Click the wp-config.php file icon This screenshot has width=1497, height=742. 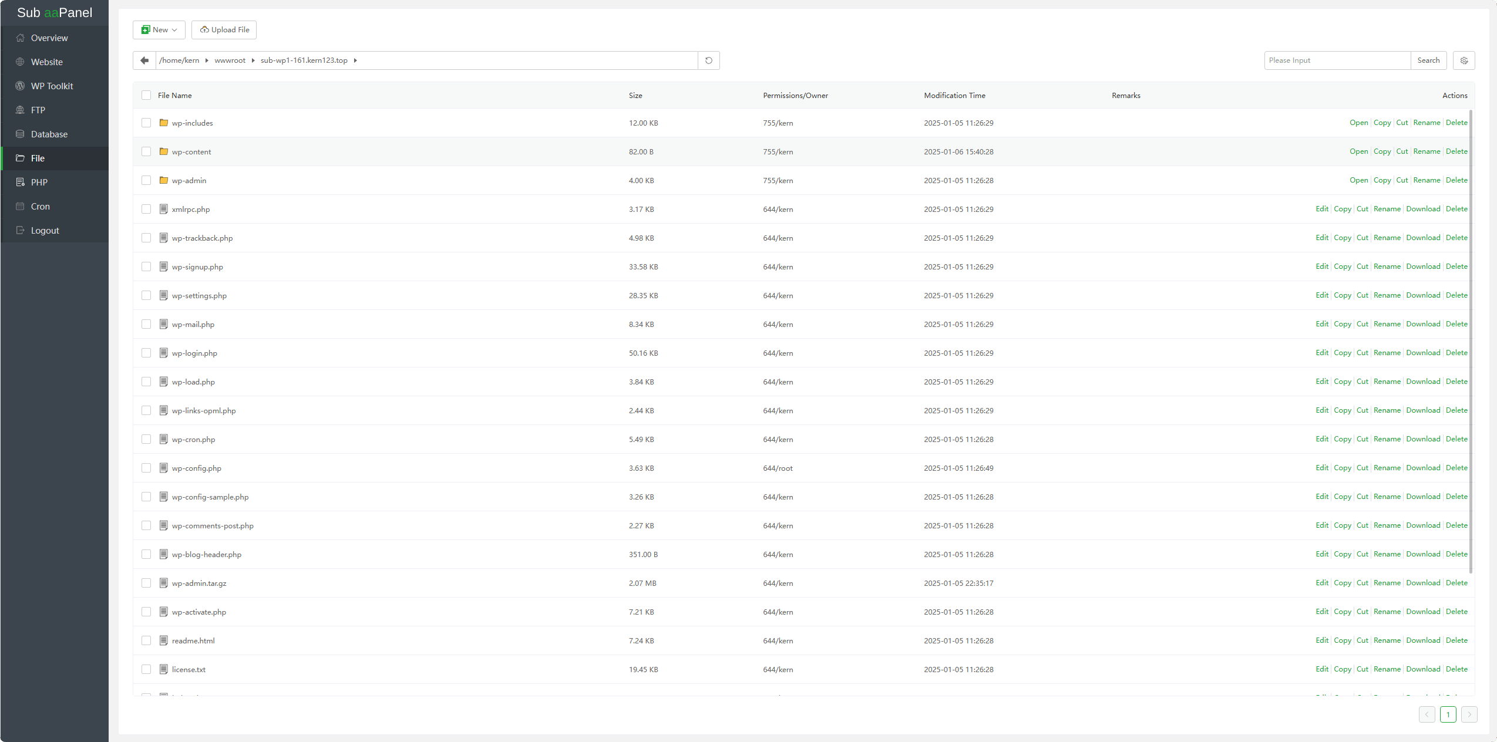(x=164, y=468)
